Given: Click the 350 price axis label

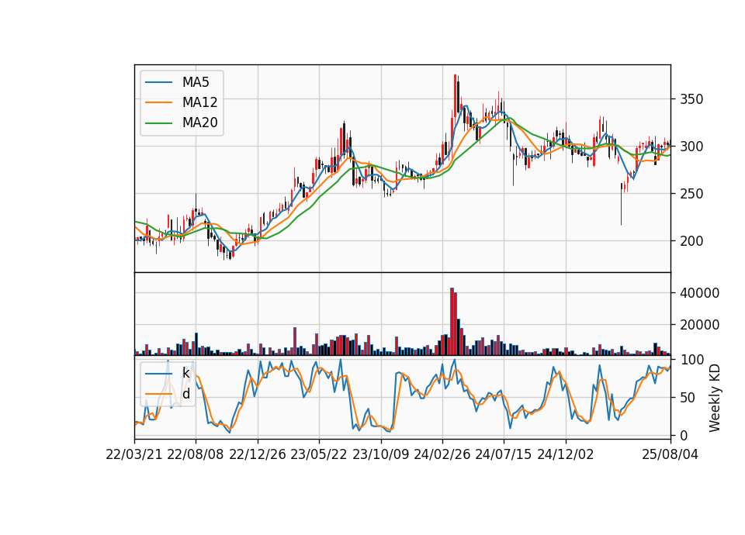Looking at the screenshot, I should [x=691, y=99].
